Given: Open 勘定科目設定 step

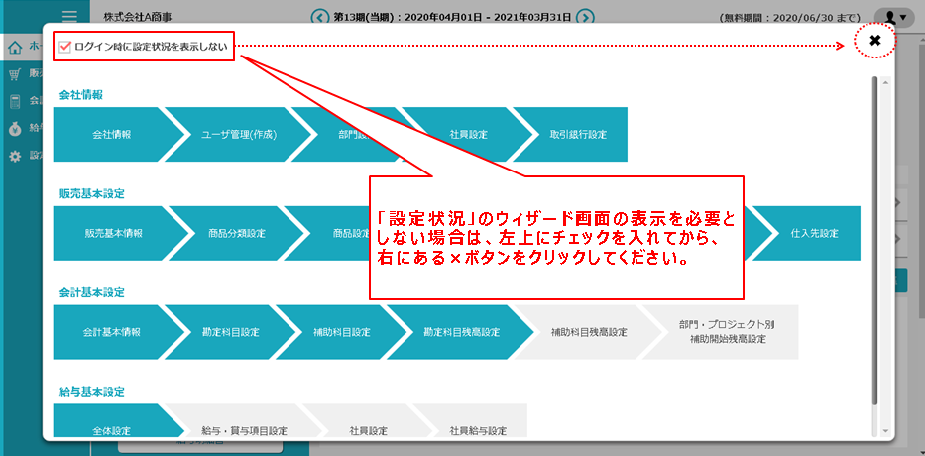Looking at the screenshot, I should point(230,332).
